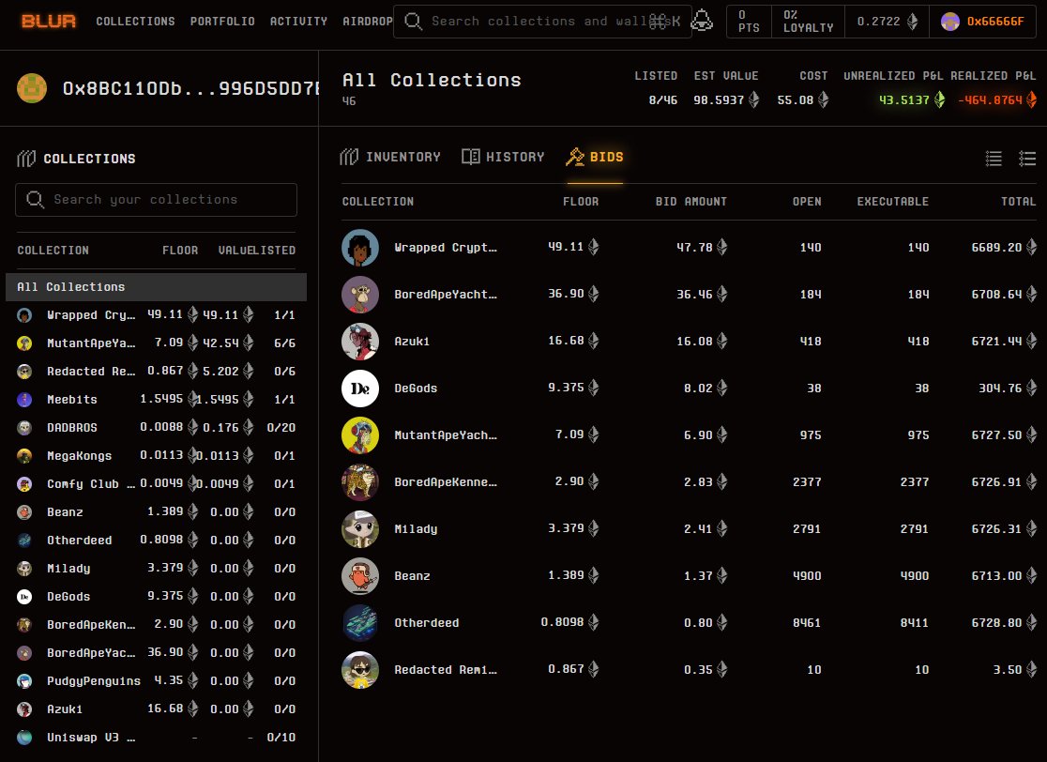Viewport: 1047px width, 762px height.
Task: Click the Beanz bids row avatar
Action: pos(360,575)
